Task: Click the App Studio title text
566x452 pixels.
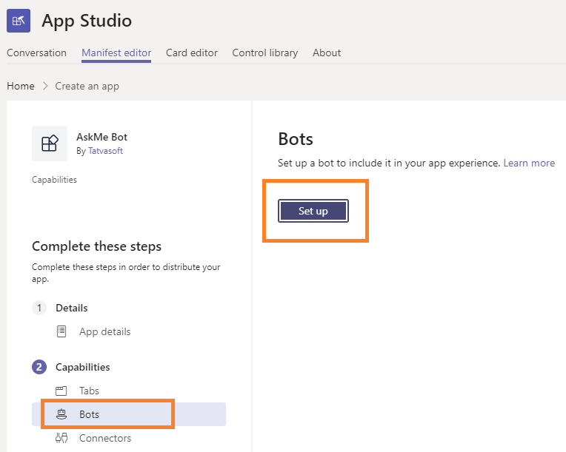Action: (87, 21)
